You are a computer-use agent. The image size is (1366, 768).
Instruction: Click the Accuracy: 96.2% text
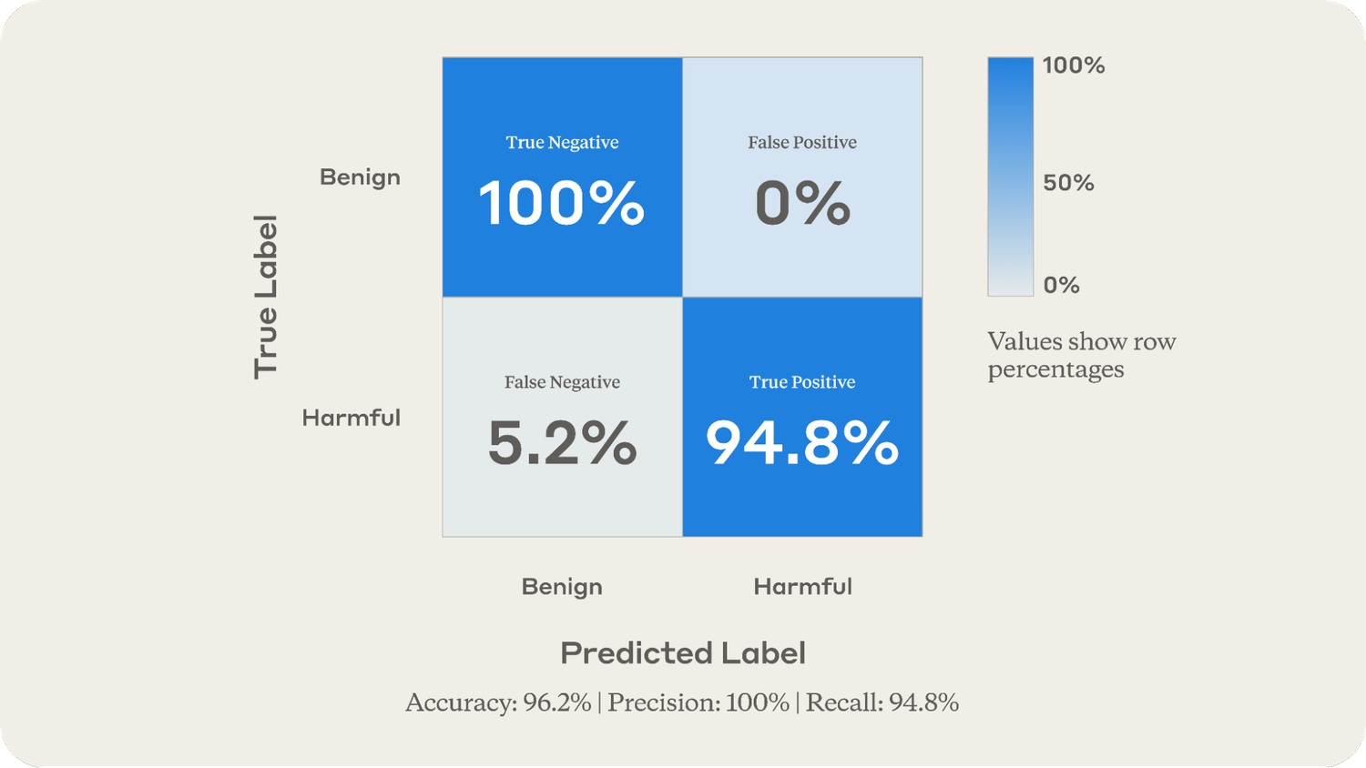tap(498, 702)
